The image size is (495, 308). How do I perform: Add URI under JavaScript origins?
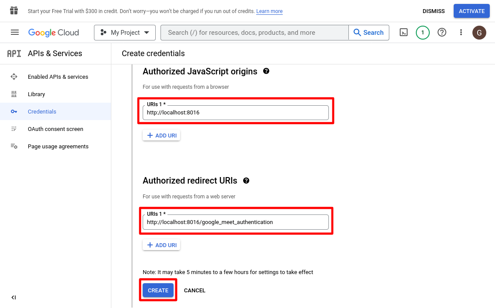(x=161, y=136)
